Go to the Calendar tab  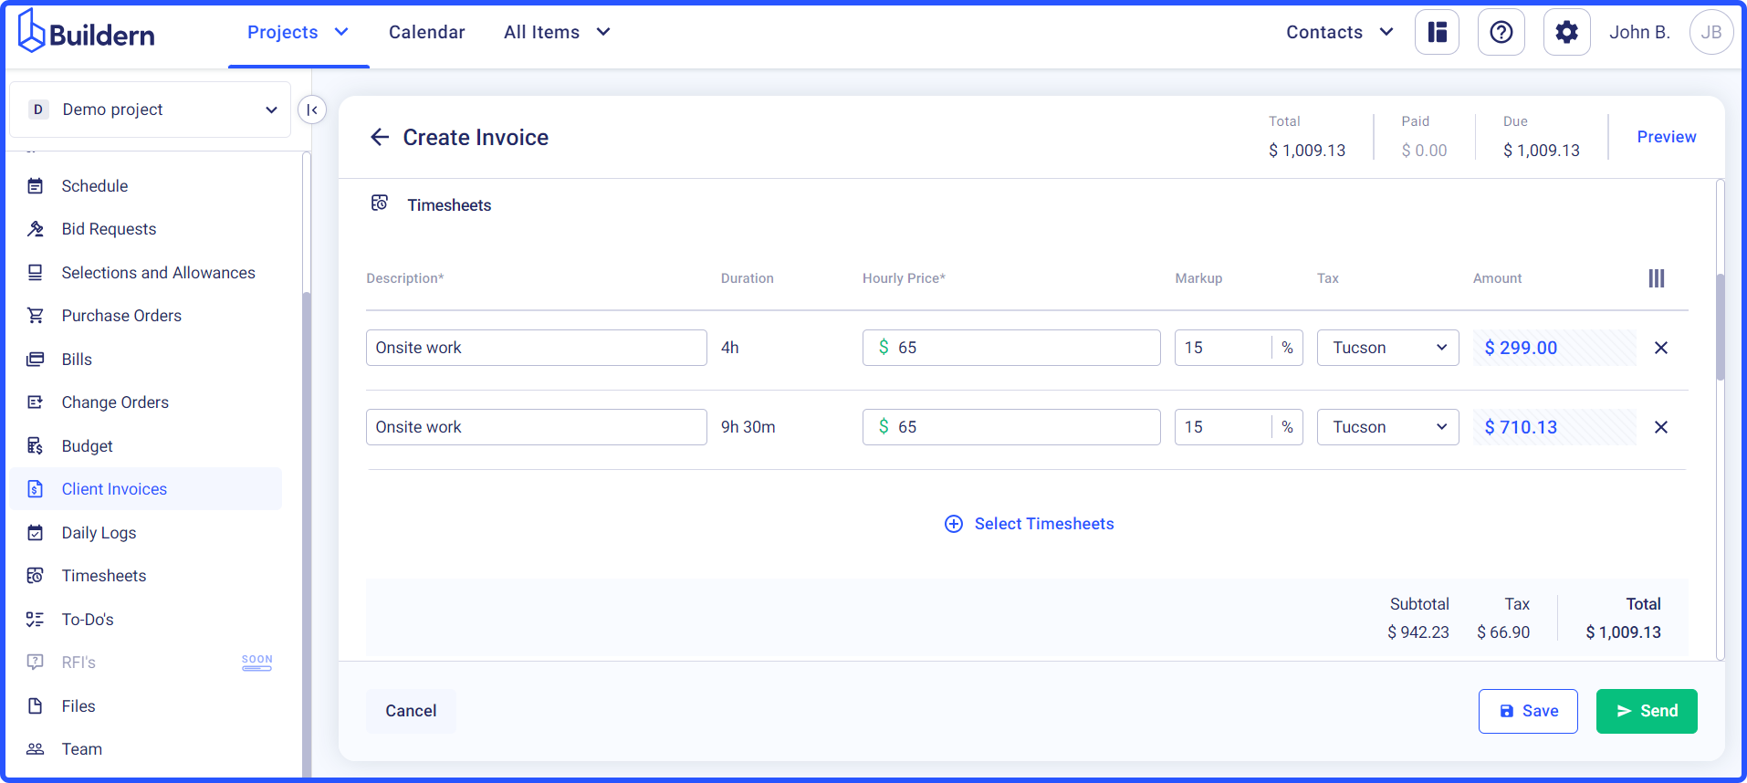(426, 33)
